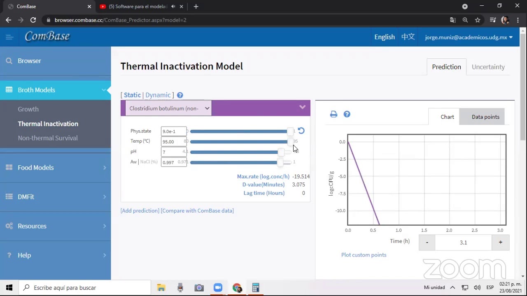This screenshot has height=296, width=527.
Task: Open File Explorer from the taskbar
Action: (161, 287)
